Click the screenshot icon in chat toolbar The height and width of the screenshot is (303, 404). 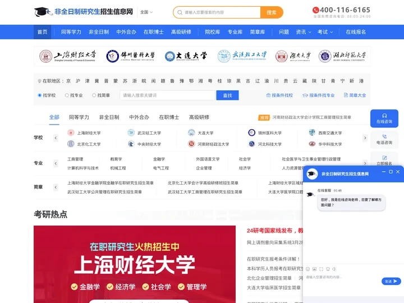[321, 269]
